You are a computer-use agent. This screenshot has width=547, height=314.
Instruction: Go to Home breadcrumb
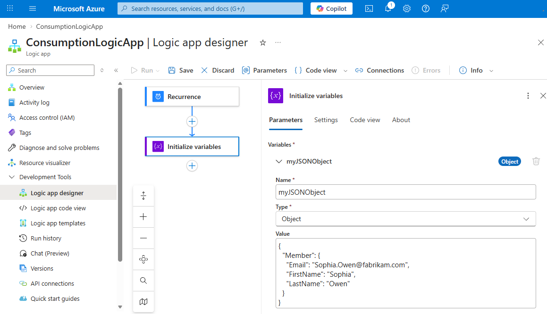[17, 26]
